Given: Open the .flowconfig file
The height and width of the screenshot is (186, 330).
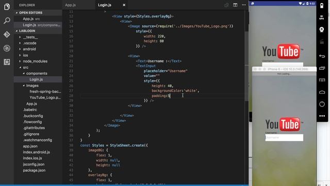Looking at the screenshot, I should point(32,122).
